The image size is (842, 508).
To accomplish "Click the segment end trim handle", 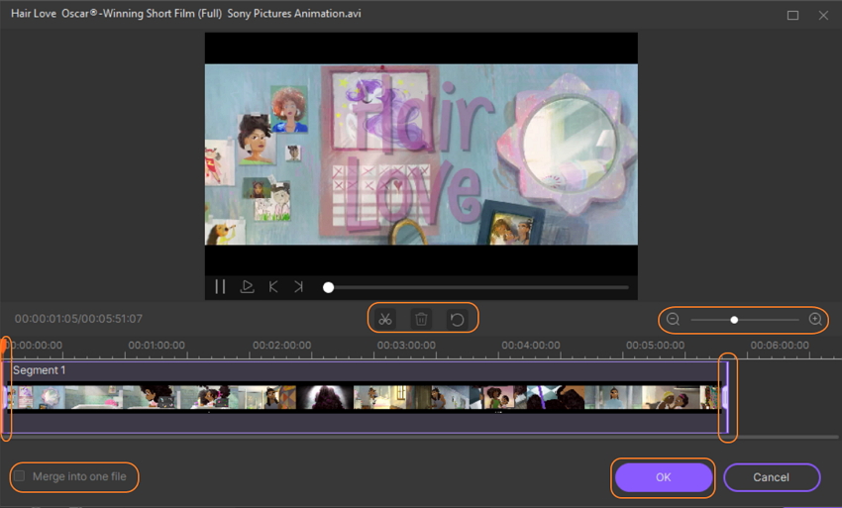I will click(725, 397).
